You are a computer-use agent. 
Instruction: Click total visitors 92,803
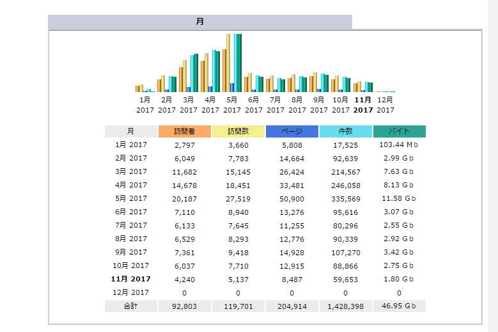[185, 306]
